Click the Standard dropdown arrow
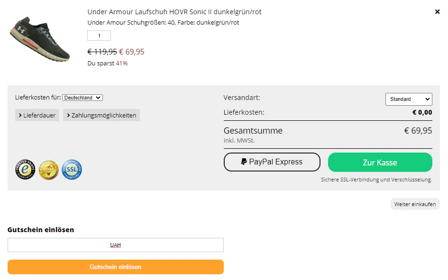 [x=428, y=99]
